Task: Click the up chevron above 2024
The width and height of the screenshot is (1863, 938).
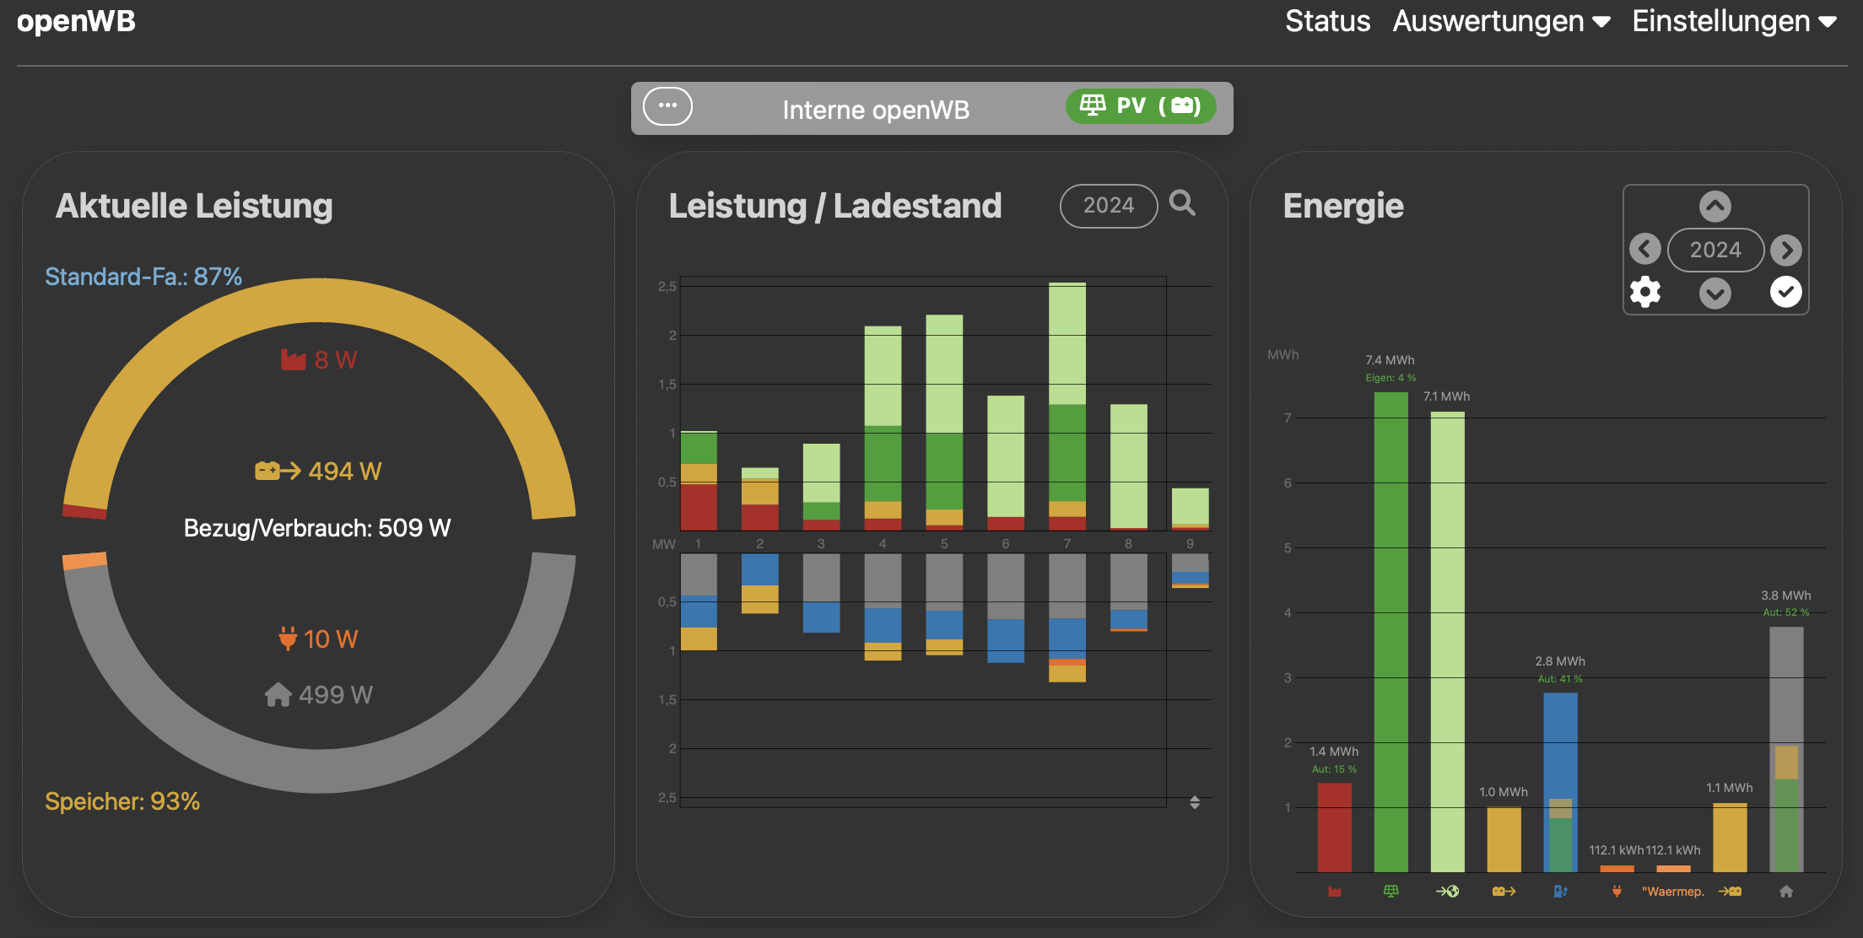Action: click(1714, 206)
